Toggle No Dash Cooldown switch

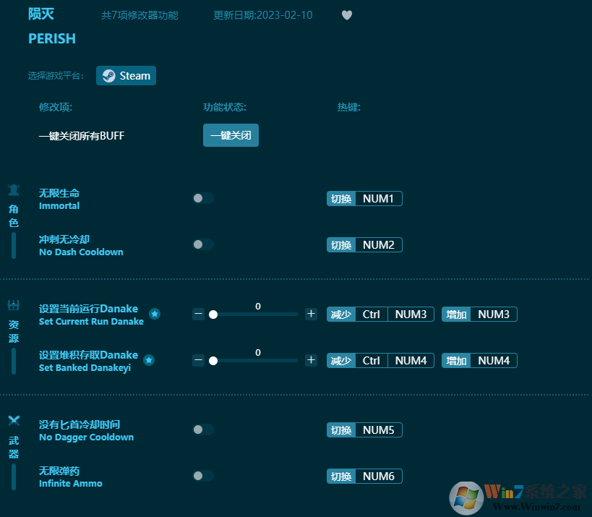pyautogui.click(x=203, y=244)
